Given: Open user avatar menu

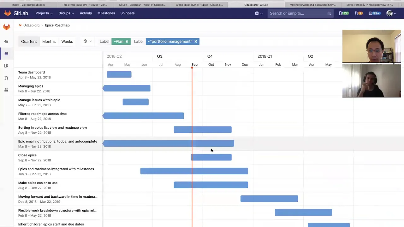Looking at the screenshot, I should [389, 13].
